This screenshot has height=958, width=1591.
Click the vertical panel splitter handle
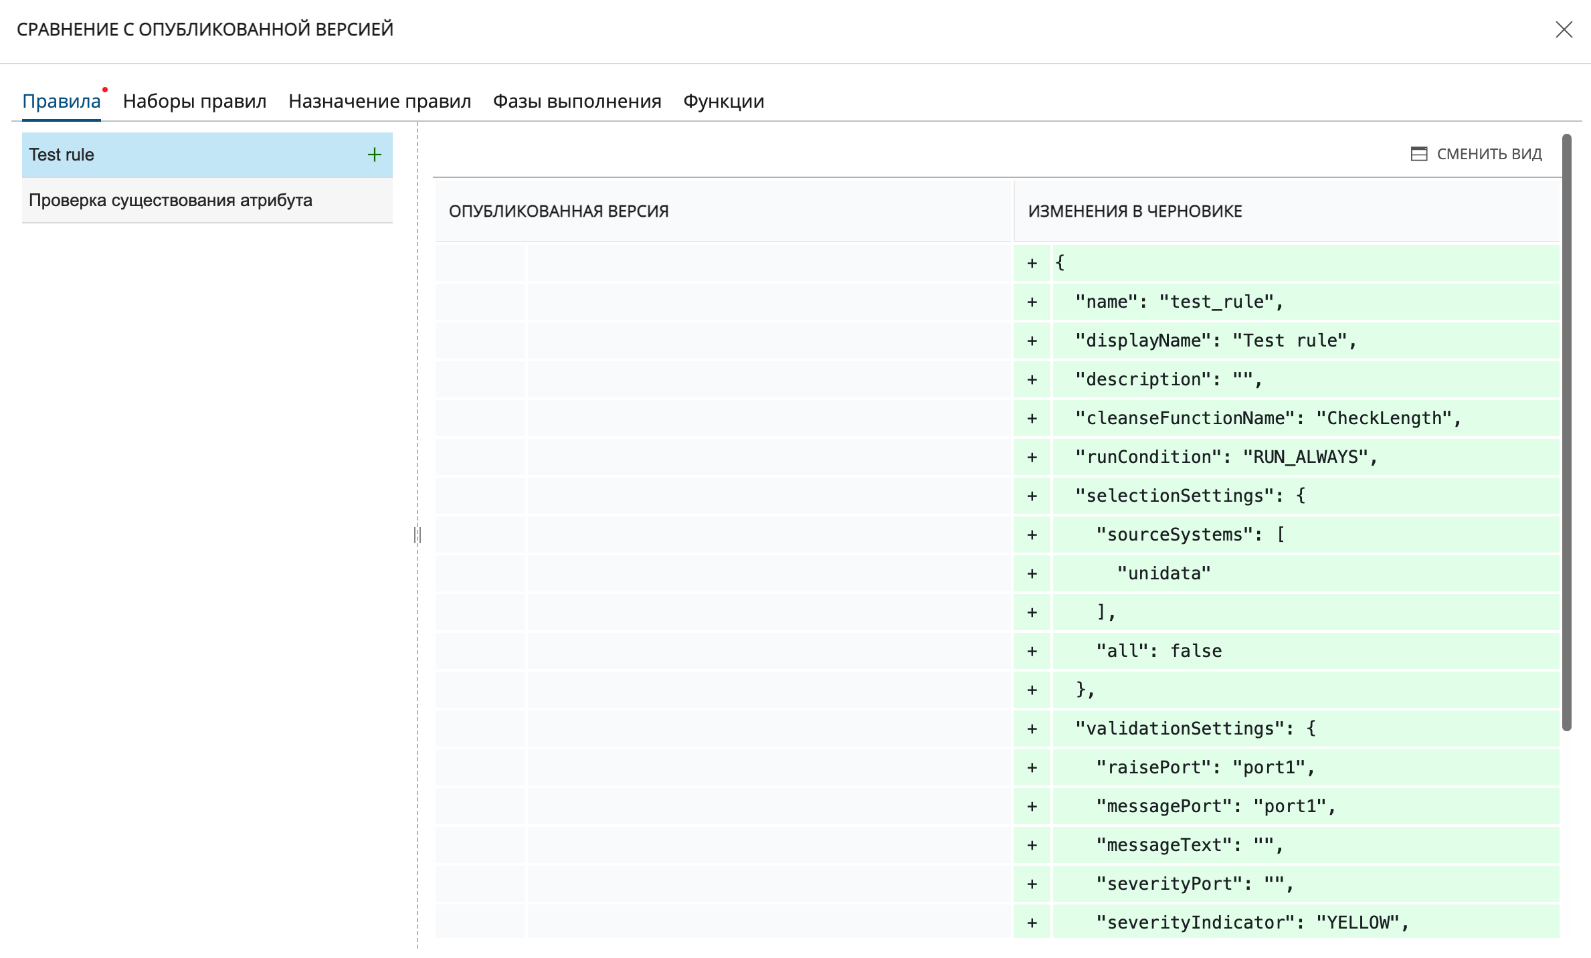tap(417, 535)
